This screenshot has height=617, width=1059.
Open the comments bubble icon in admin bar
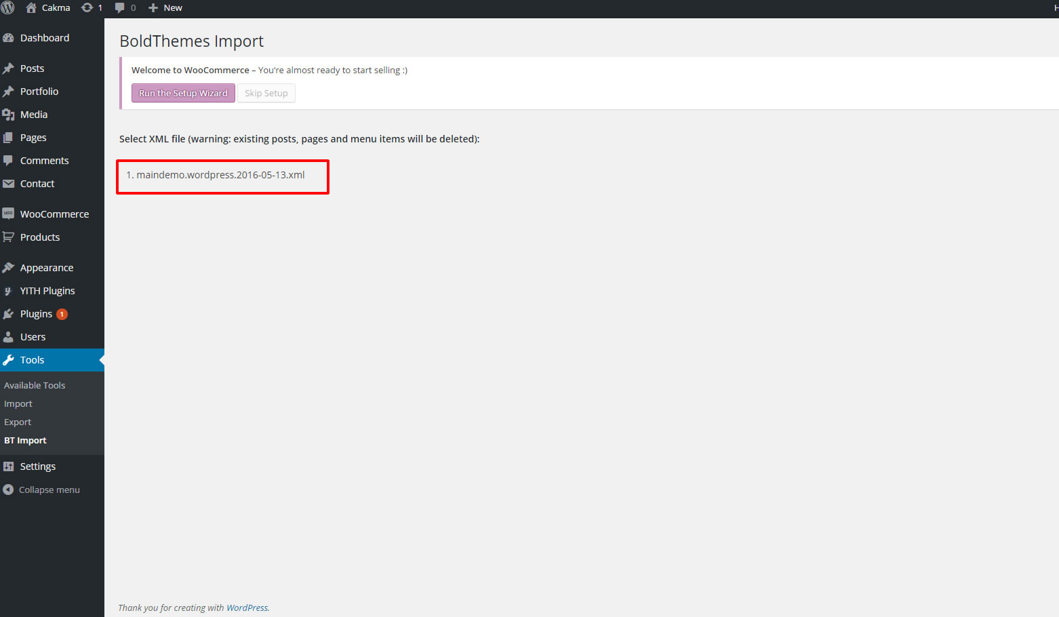(120, 7)
